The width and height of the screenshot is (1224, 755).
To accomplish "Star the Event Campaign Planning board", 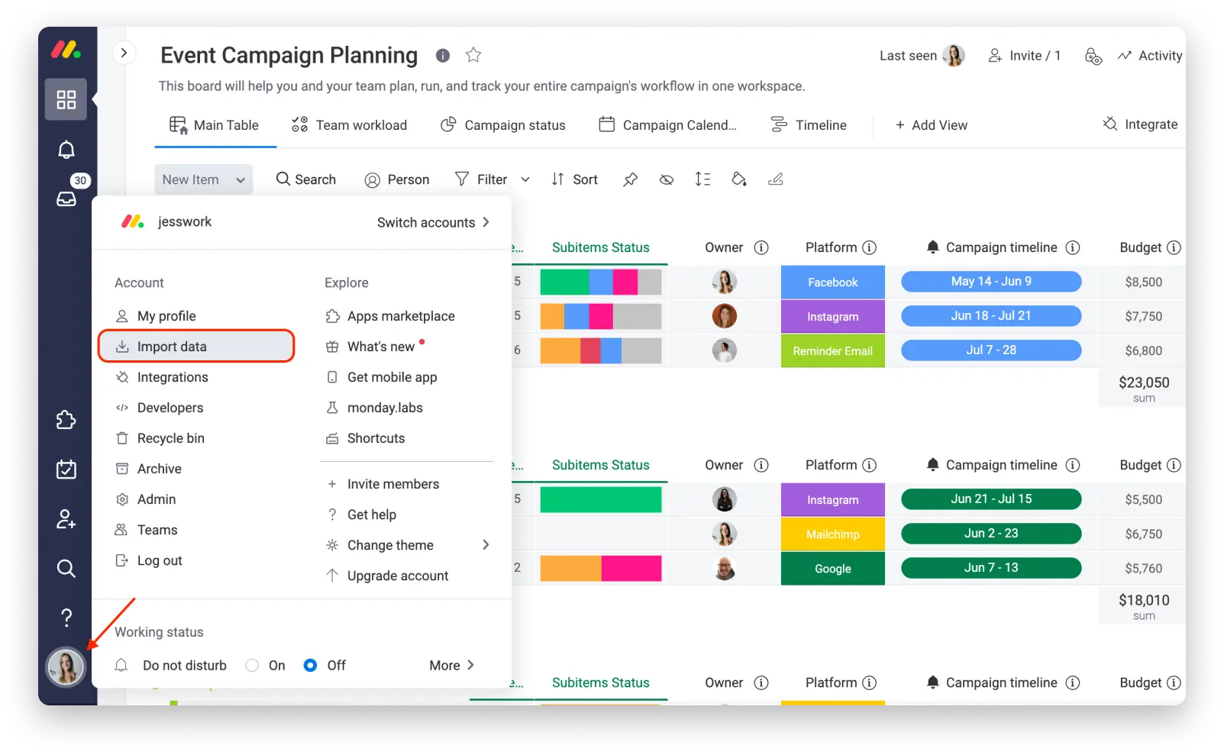I will tap(473, 55).
